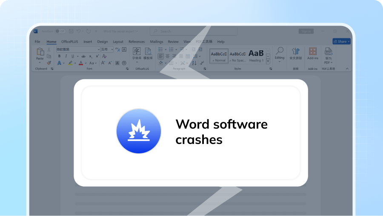The width and height of the screenshot is (383, 216).
Task: Click the red font color button
Action: pyautogui.click(x=81, y=63)
